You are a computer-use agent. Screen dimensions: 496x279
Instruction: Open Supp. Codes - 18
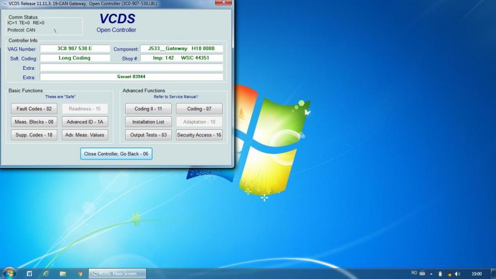tap(34, 135)
